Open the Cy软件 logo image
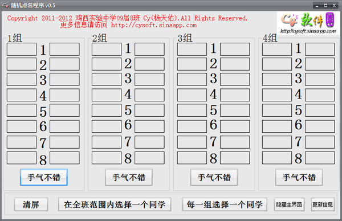This screenshot has width=342, height=221. [x=308, y=23]
